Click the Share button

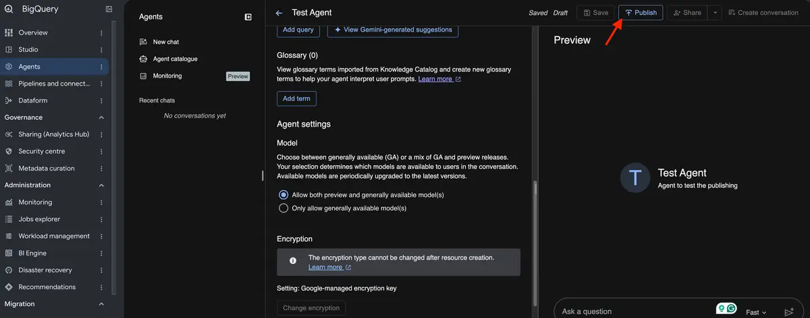(x=687, y=13)
